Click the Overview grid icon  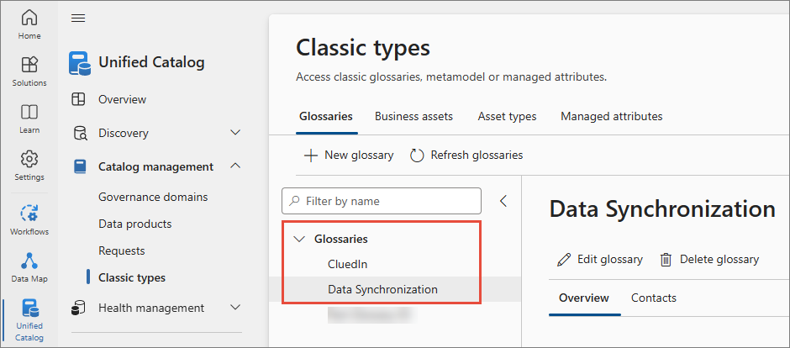click(78, 99)
